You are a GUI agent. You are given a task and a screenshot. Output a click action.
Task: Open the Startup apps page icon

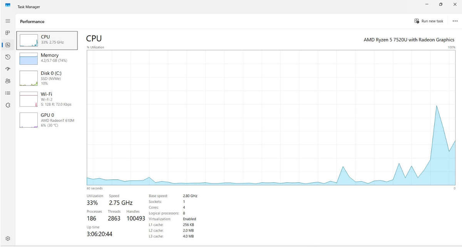pos(8,69)
